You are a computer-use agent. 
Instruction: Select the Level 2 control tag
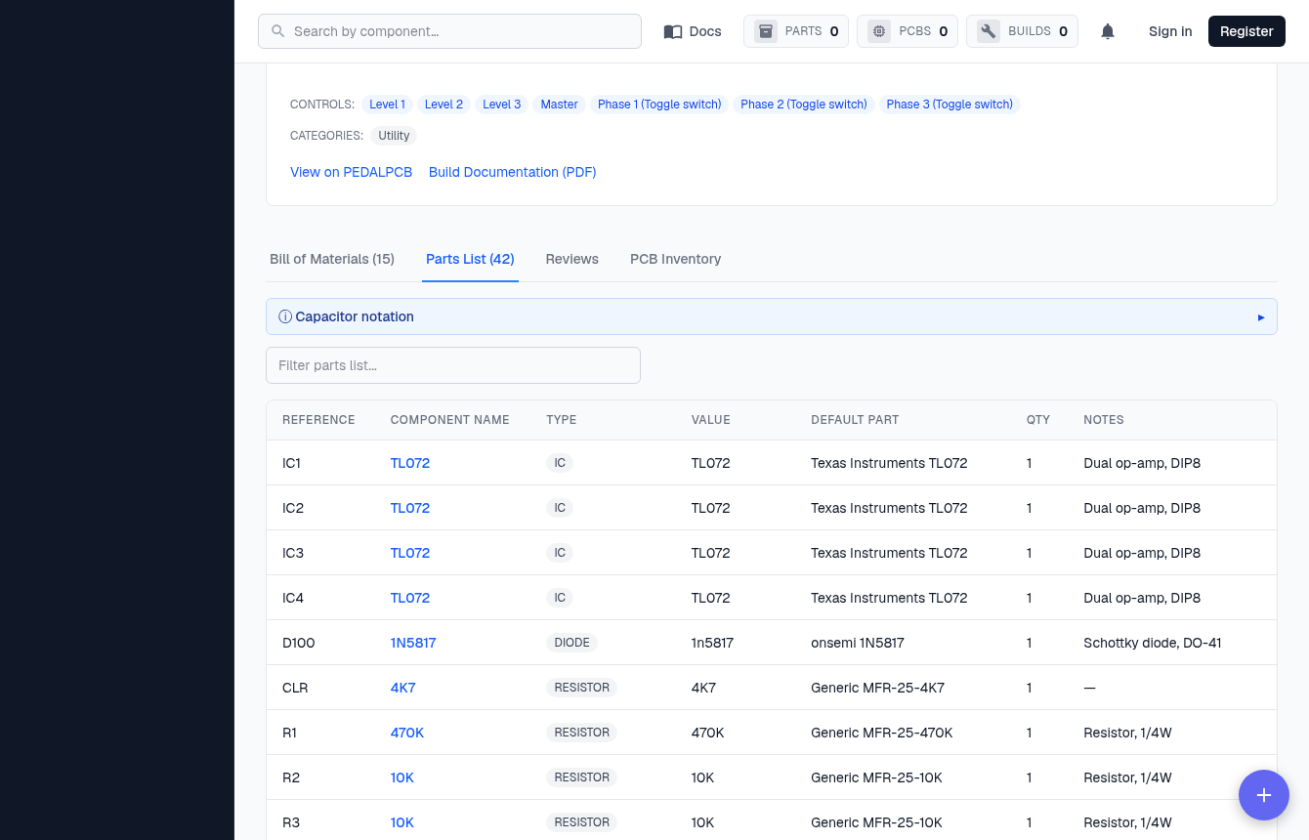coord(443,105)
